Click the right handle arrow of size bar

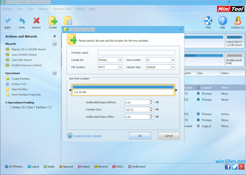pyautogui.click(x=176, y=90)
